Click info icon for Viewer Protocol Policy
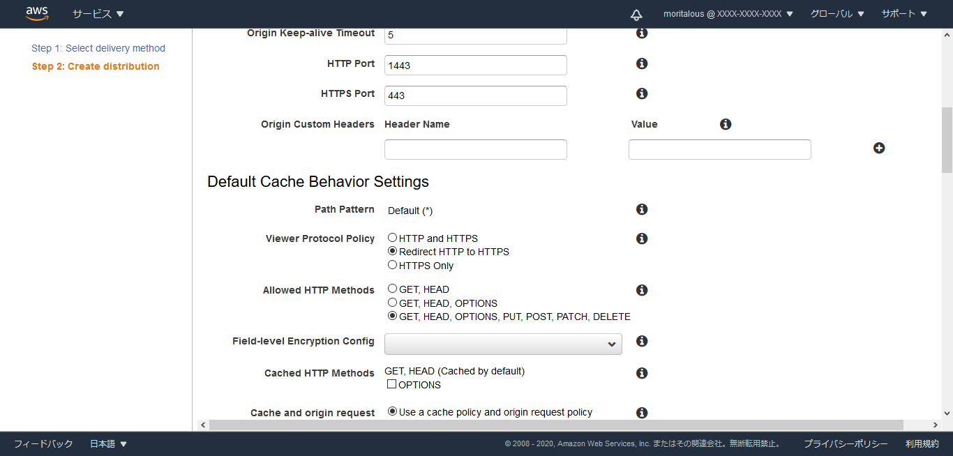Screen dimensions: 953x456 pos(642,238)
